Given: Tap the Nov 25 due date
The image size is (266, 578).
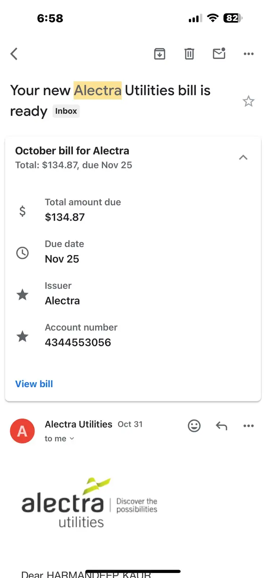Looking at the screenshot, I should (62, 259).
